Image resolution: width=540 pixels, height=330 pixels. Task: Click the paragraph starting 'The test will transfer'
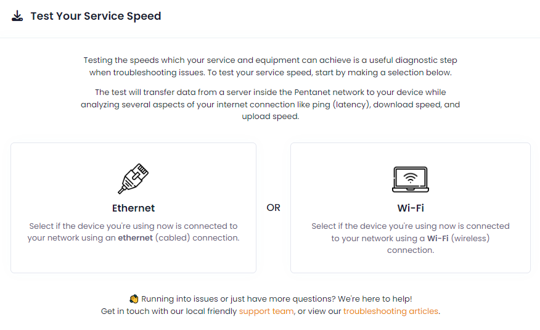tap(271, 104)
